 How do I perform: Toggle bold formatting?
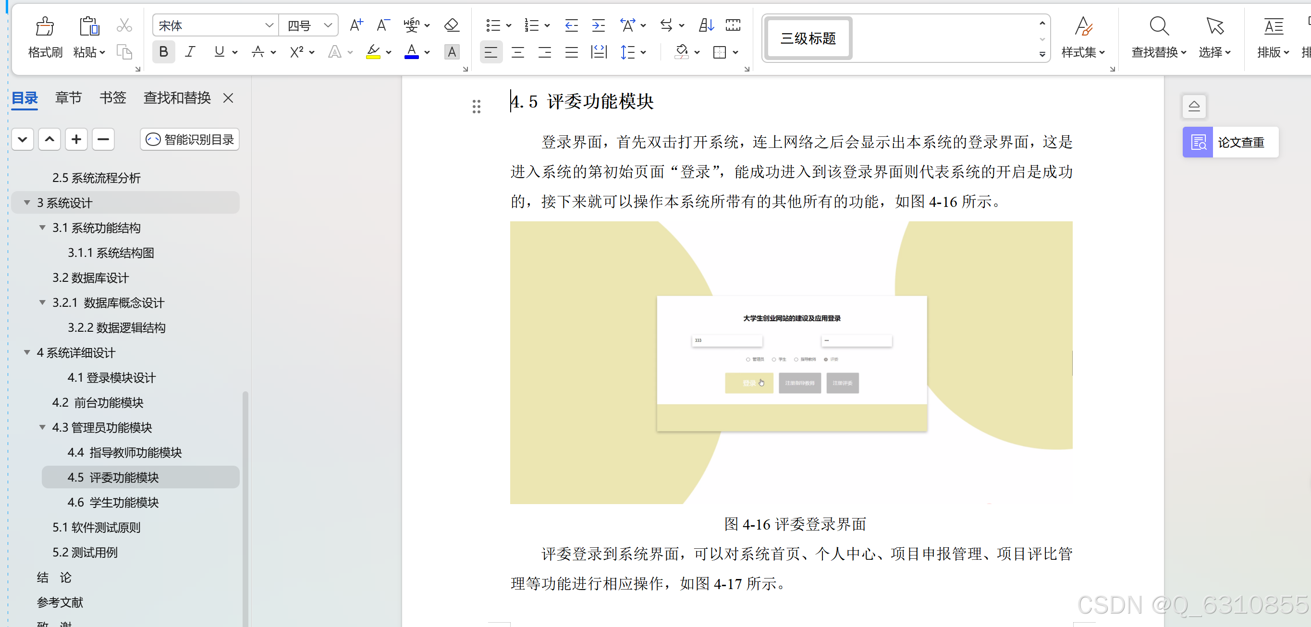click(x=163, y=52)
